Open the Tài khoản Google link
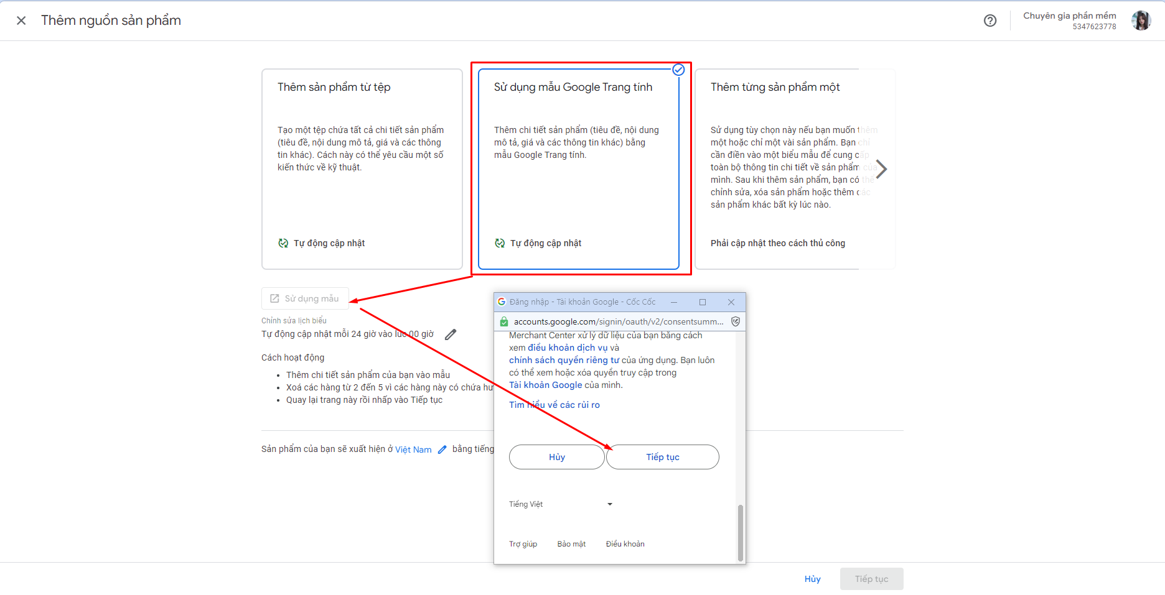Image resolution: width=1165 pixels, height=595 pixels. pyautogui.click(x=546, y=385)
